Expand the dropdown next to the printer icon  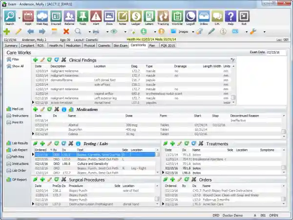coord(107,32)
